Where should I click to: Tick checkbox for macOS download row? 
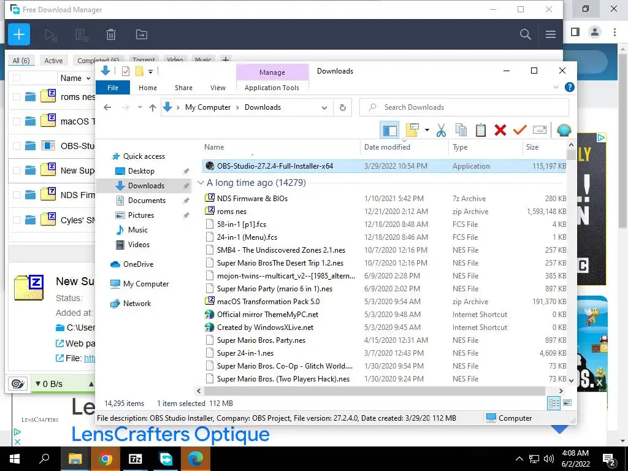pyautogui.click(x=17, y=121)
